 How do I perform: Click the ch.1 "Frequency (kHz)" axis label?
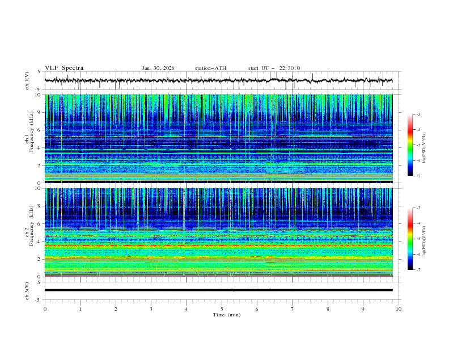[32, 130]
